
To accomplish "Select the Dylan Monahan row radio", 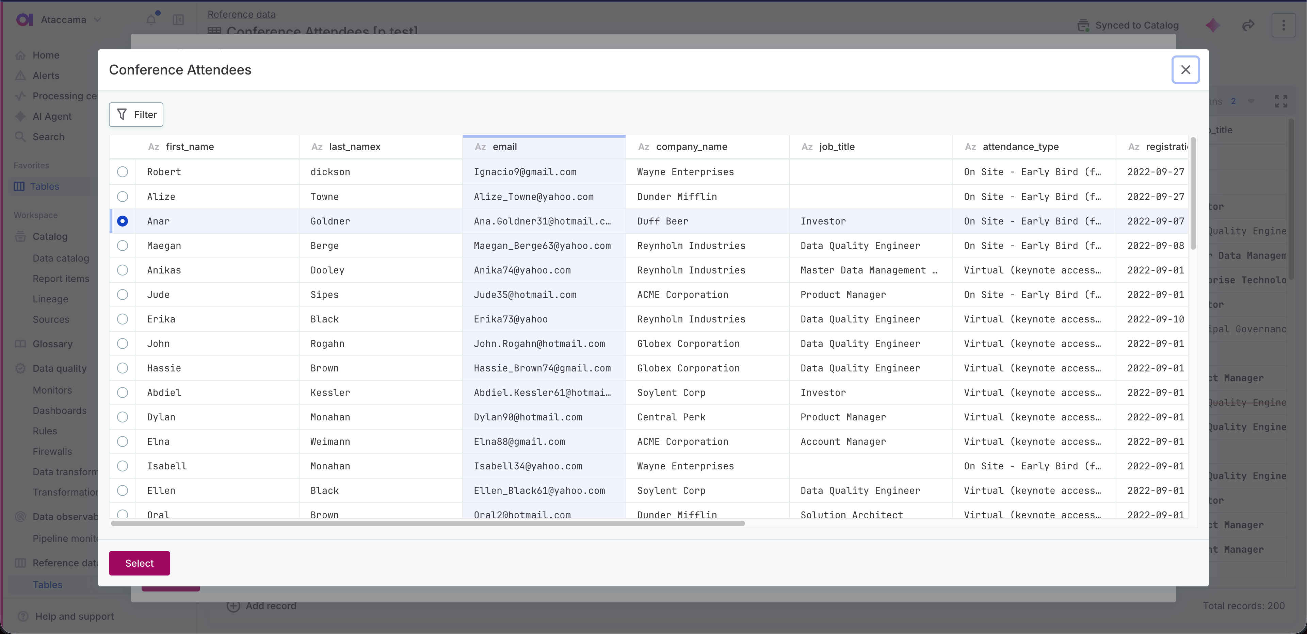I will (122, 417).
